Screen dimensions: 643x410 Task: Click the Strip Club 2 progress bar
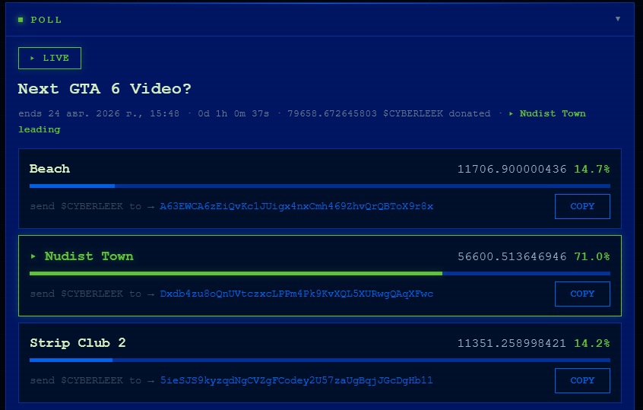(x=320, y=361)
